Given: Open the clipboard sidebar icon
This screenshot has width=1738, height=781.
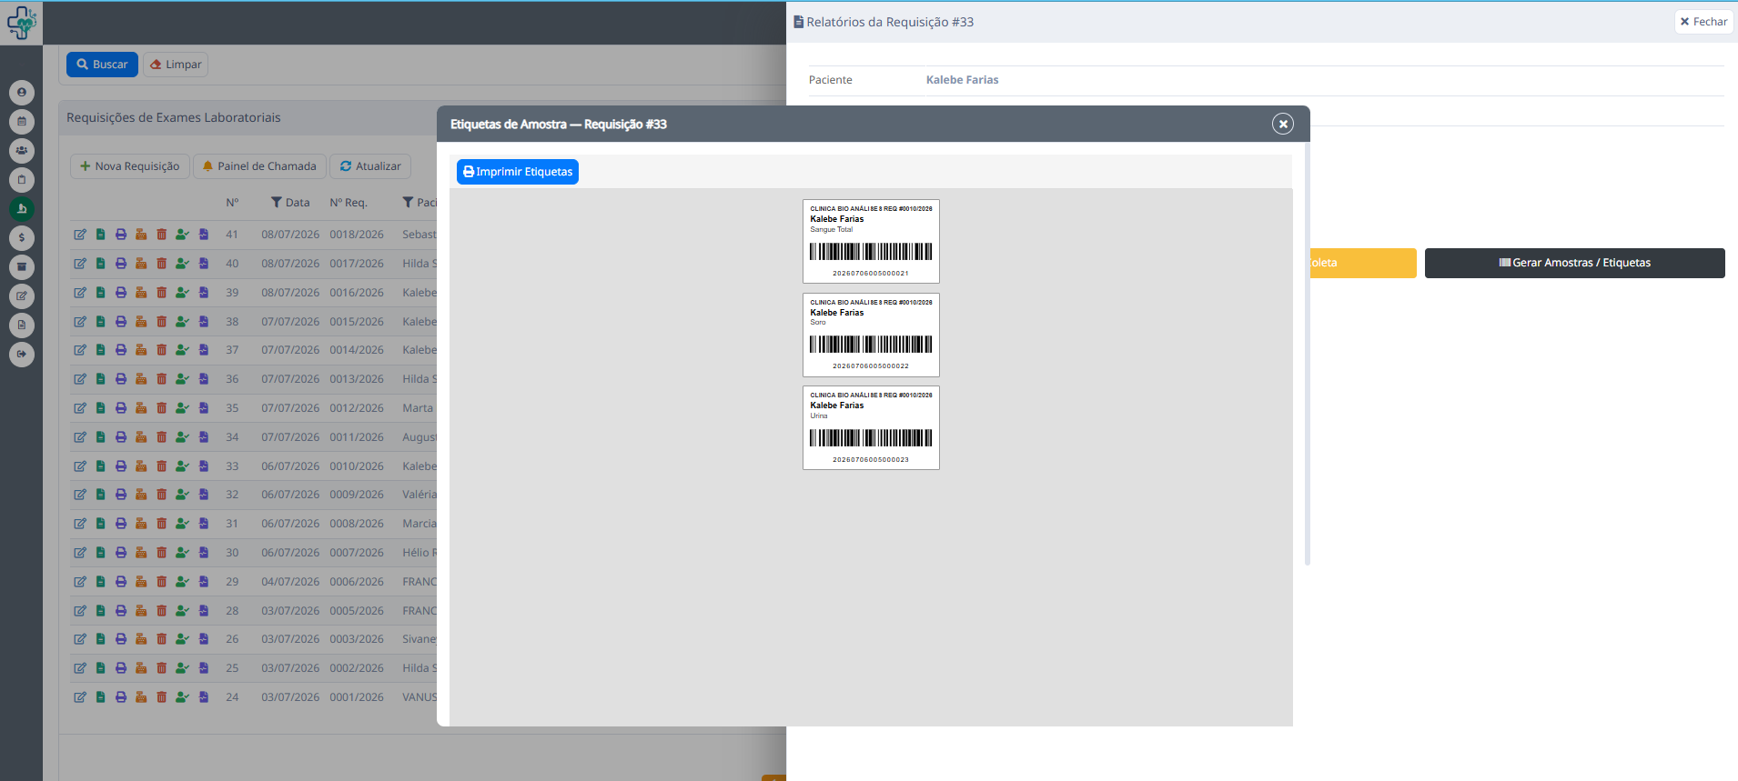Looking at the screenshot, I should (22, 180).
